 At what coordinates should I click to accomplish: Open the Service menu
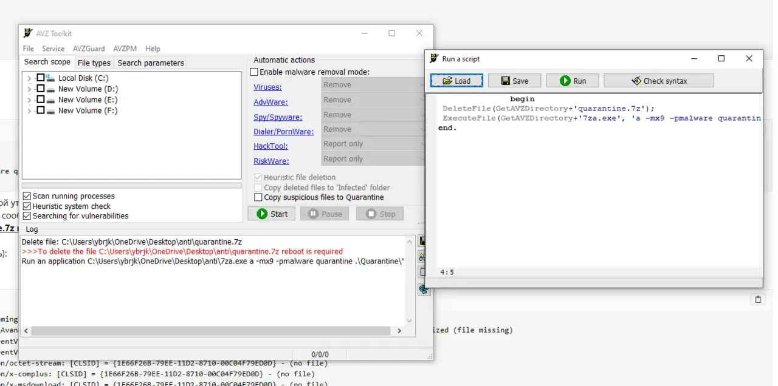click(x=53, y=49)
